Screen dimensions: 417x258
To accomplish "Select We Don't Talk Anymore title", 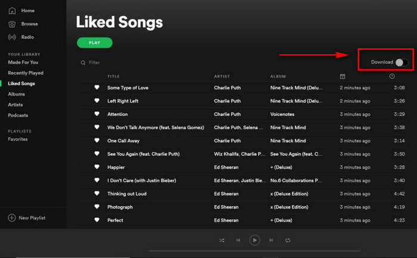I will click(155, 128).
